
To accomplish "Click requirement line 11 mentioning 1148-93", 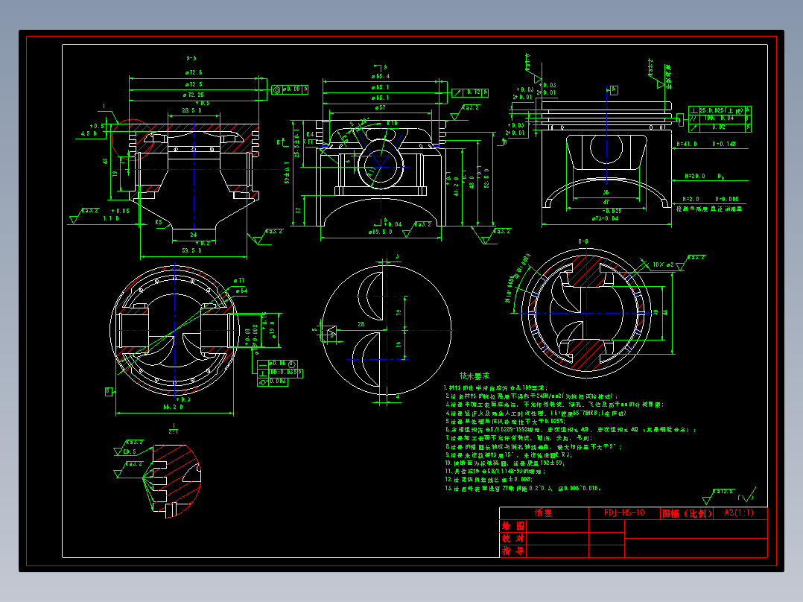I will click(x=495, y=471).
